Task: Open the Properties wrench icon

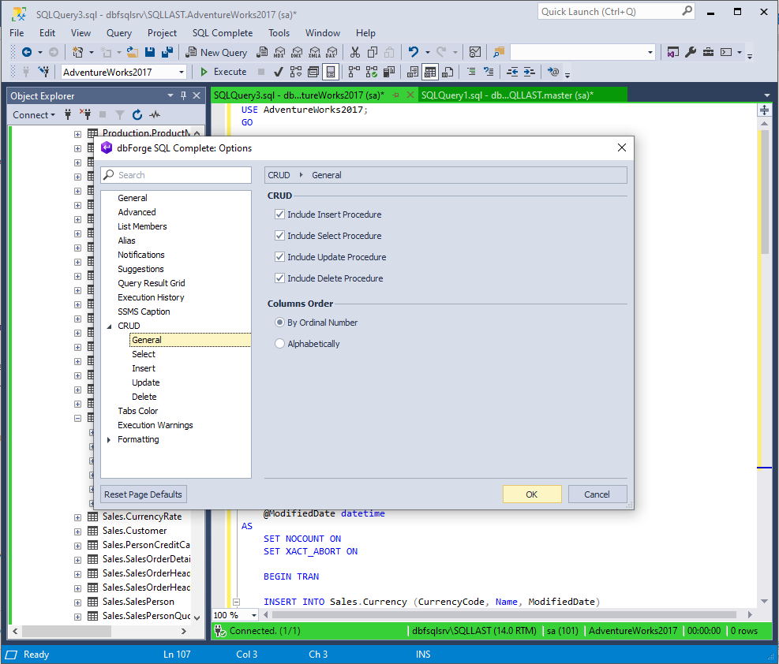Action: (690, 52)
